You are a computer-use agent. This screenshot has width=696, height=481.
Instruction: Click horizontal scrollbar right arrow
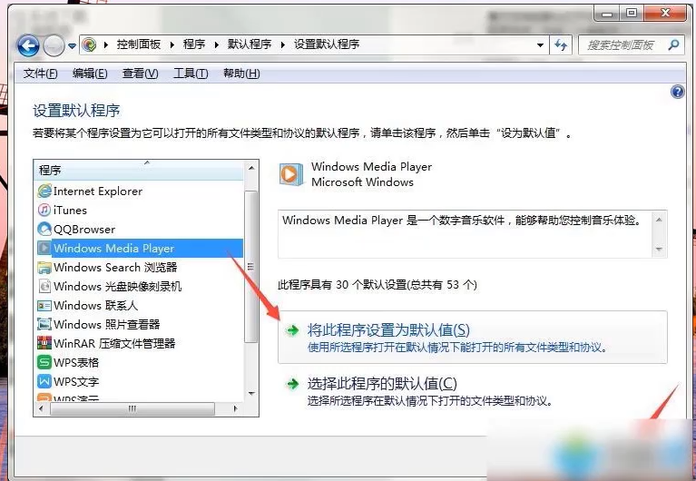pyautogui.click(x=236, y=408)
